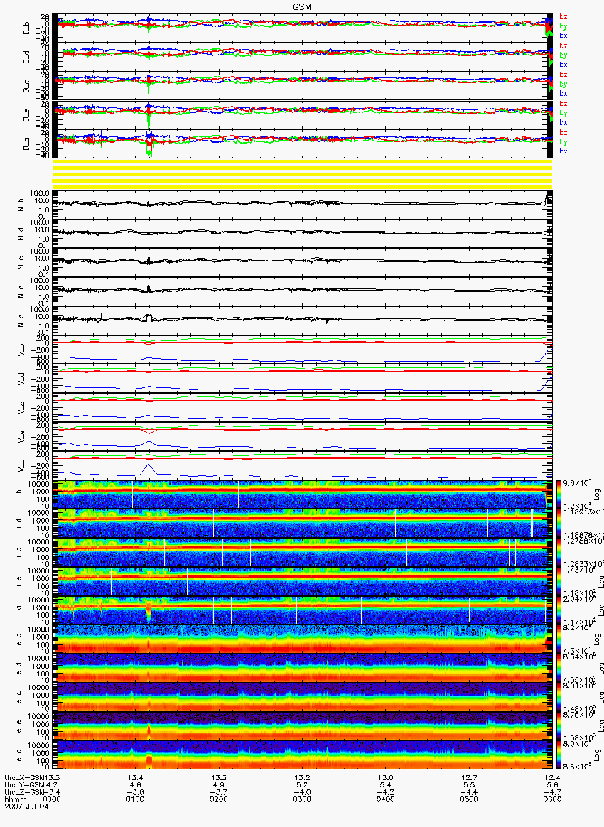Viewport: 604px width, 827px height.
Task: Click the B_b axis label
Action: tap(26, 28)
